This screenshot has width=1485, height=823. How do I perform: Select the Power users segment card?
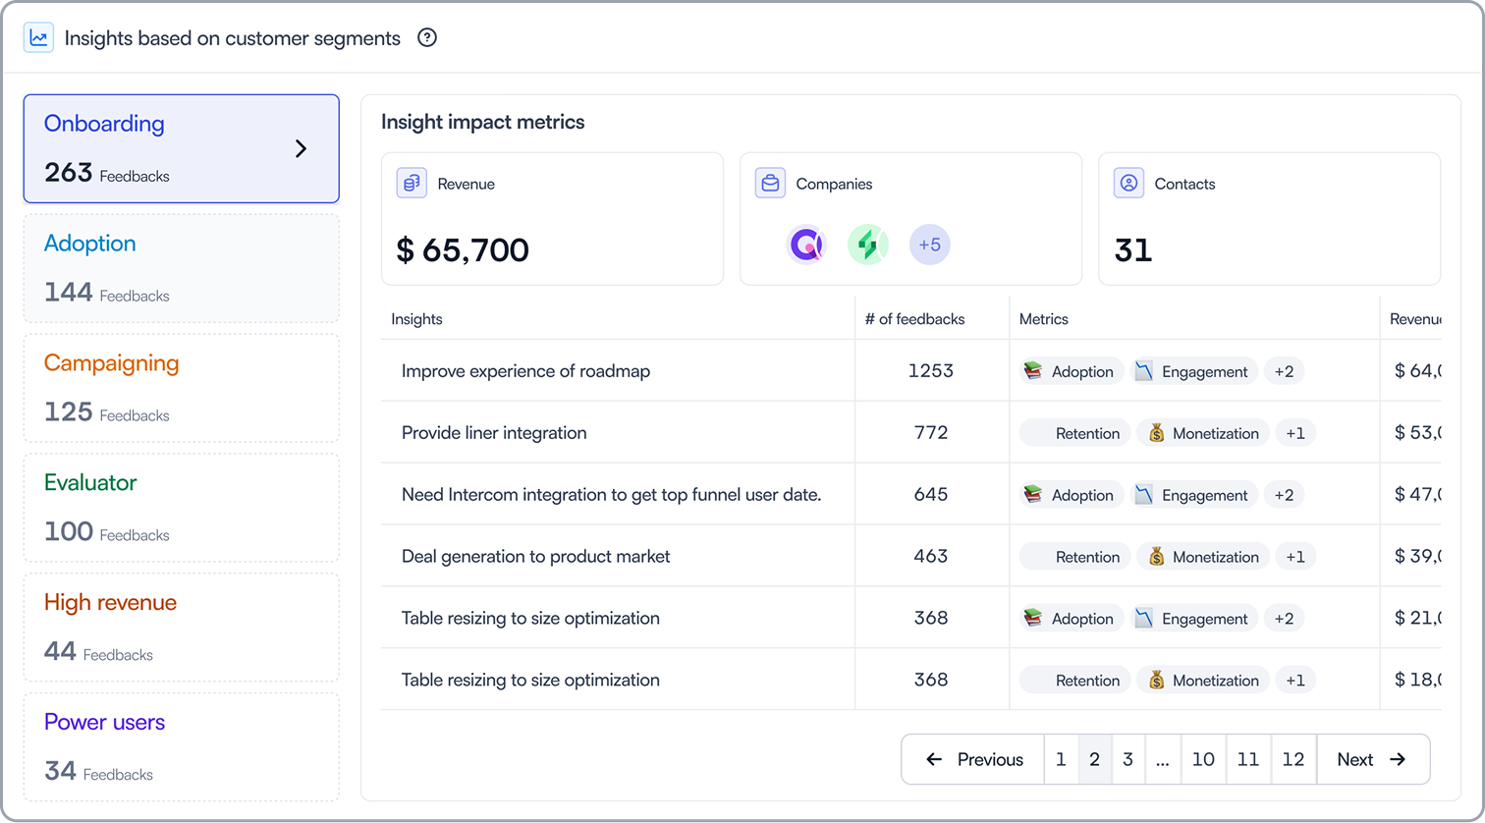(182, 747)
